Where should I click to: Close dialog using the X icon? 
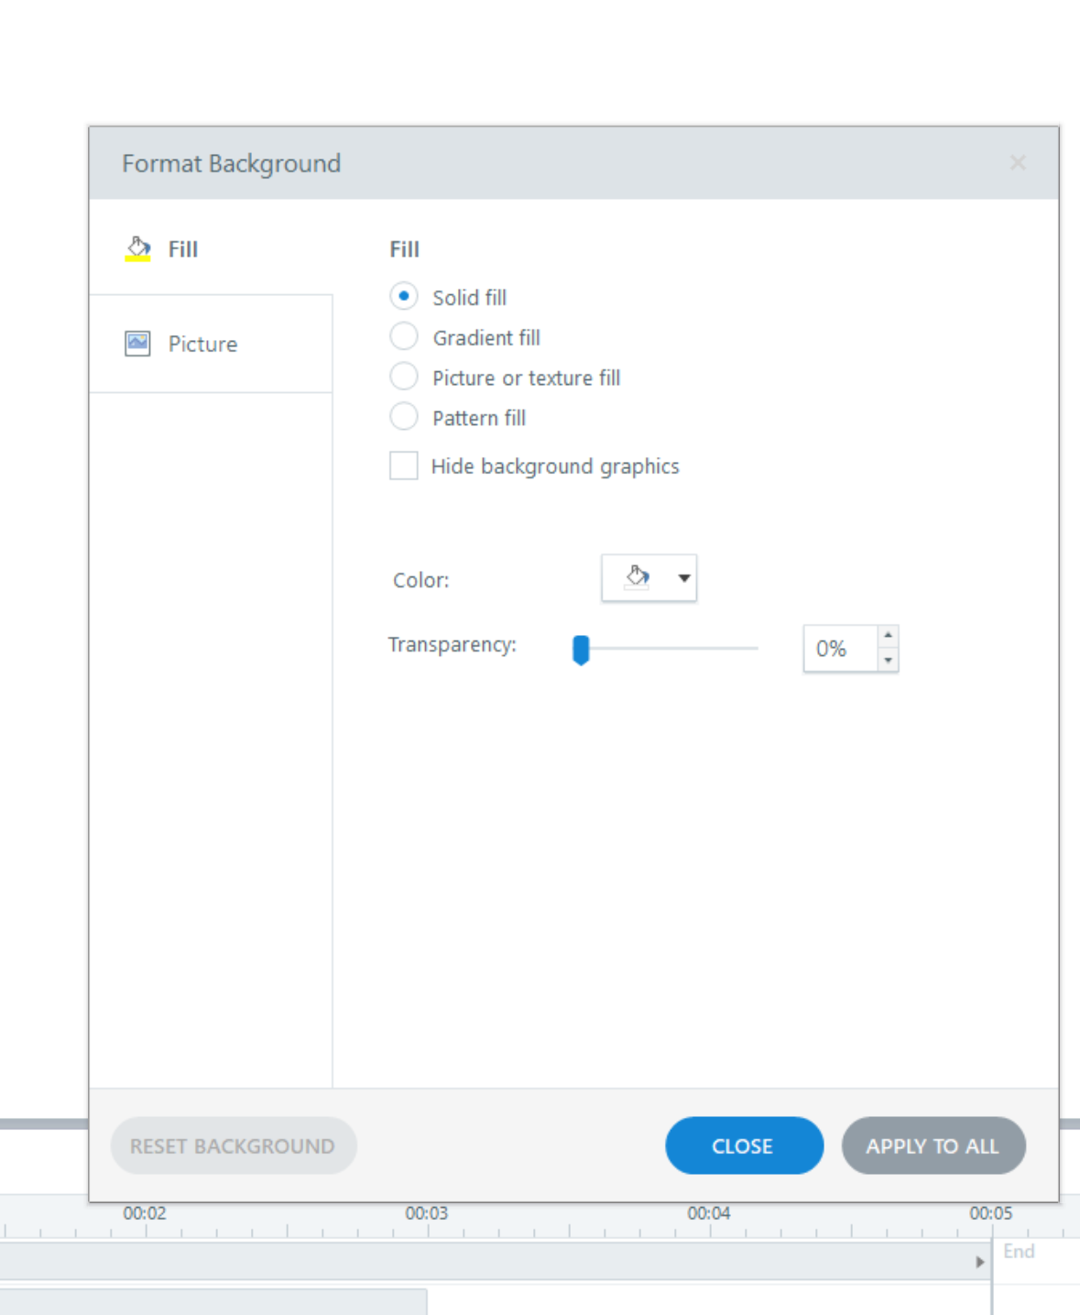pos(1017,163)
